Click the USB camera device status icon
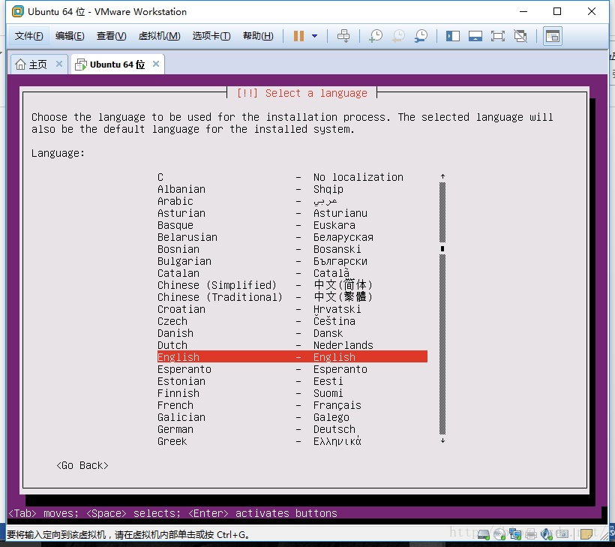The image size is (615, 547). click(x=562, y=534)
